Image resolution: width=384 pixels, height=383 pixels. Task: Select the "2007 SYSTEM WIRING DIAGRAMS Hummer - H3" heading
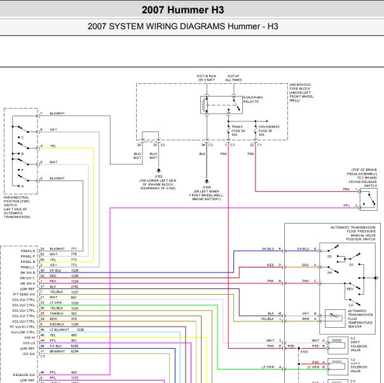(182, 26)
